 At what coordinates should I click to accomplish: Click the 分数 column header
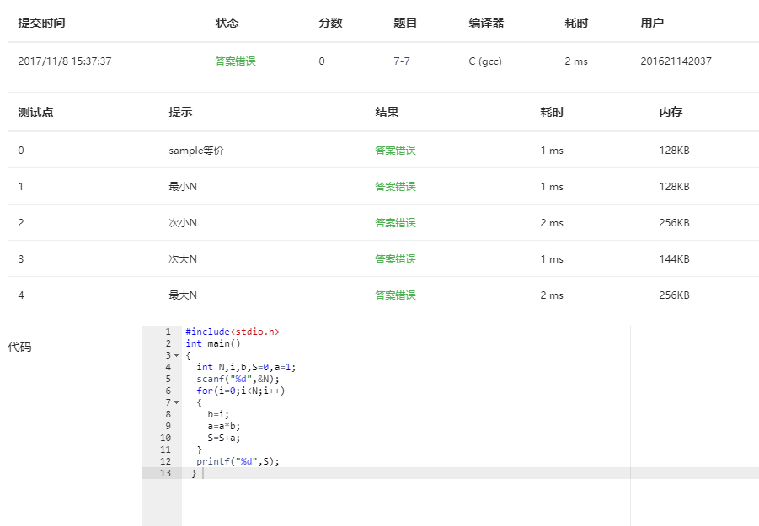(x=330, y=23)
